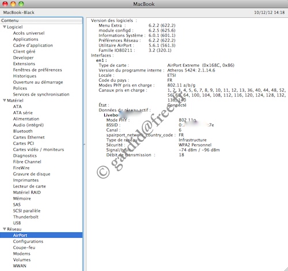This screenshot has width=288, height=271.
Task: Open Bluetooth hardware info
Action: click(22, 131)
